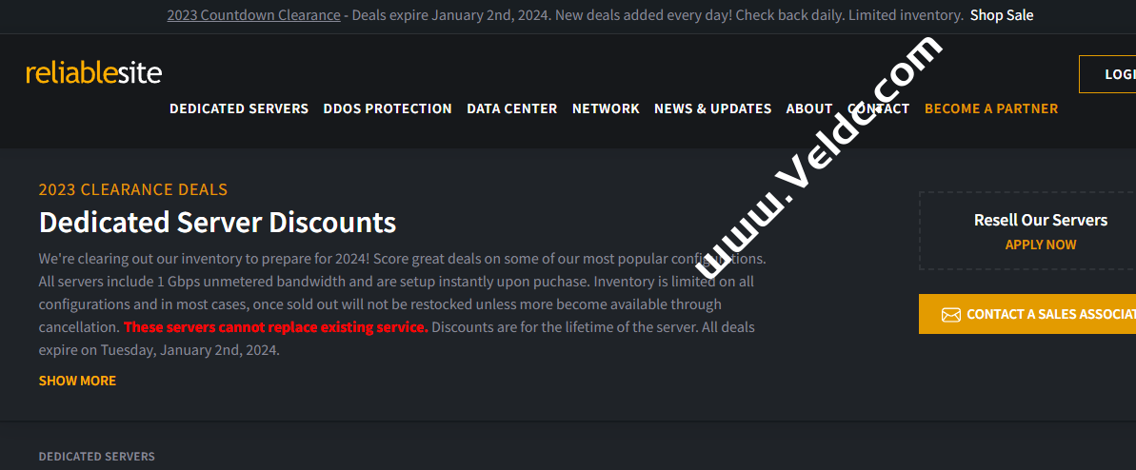Open the Network navigation item
Viewport: 1136px width, 470px height.
[606, 108]
